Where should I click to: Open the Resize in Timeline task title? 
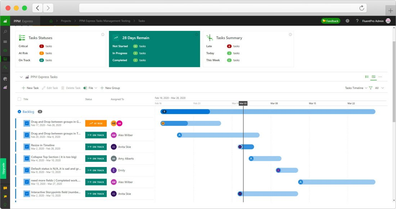click(x=43, y=145)
